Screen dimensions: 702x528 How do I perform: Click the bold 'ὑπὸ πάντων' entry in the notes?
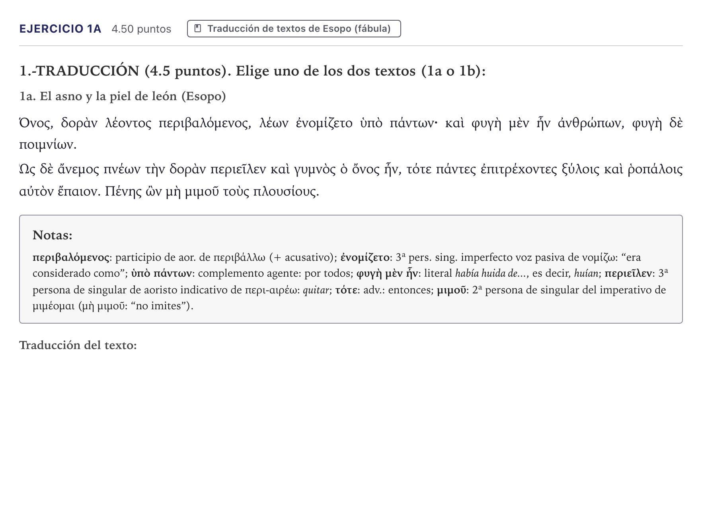pyautogui.click(x=162, y=274)
